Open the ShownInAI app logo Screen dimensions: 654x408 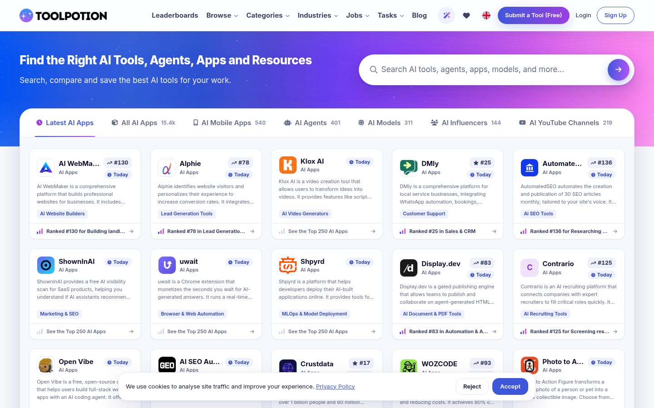click(x=46, y=265)
